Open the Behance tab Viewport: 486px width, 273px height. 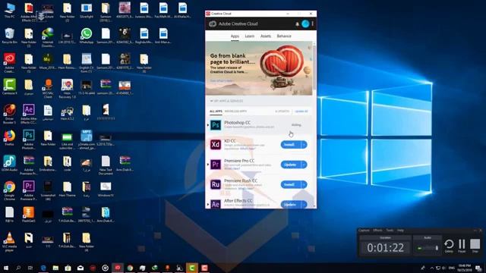coord(284,36)
